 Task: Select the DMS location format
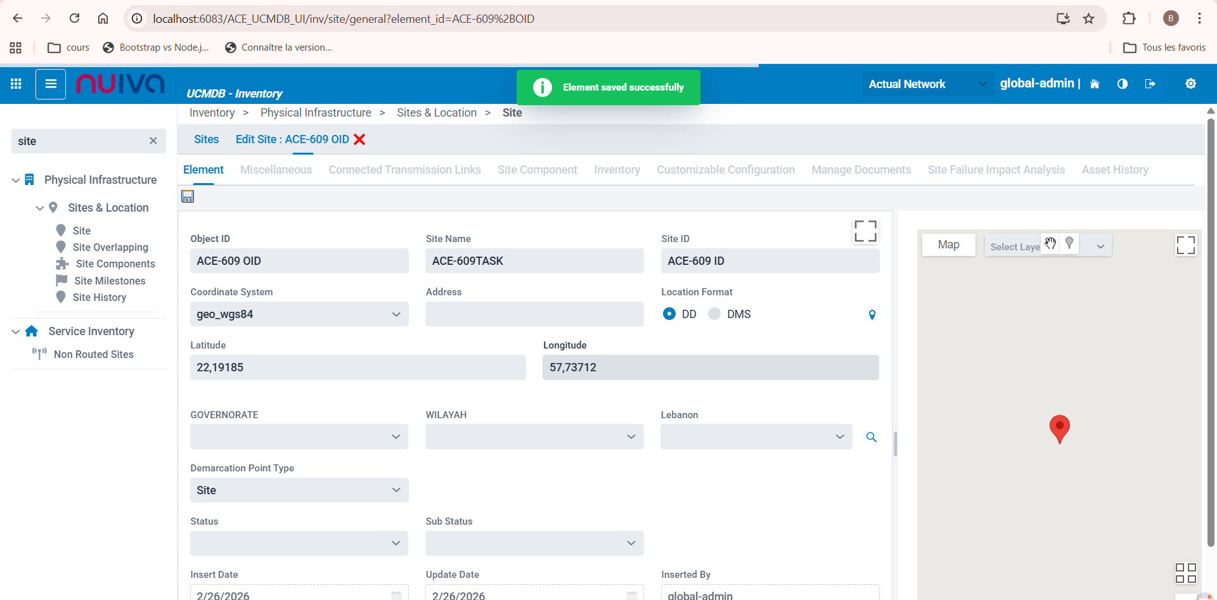(714, 314)
